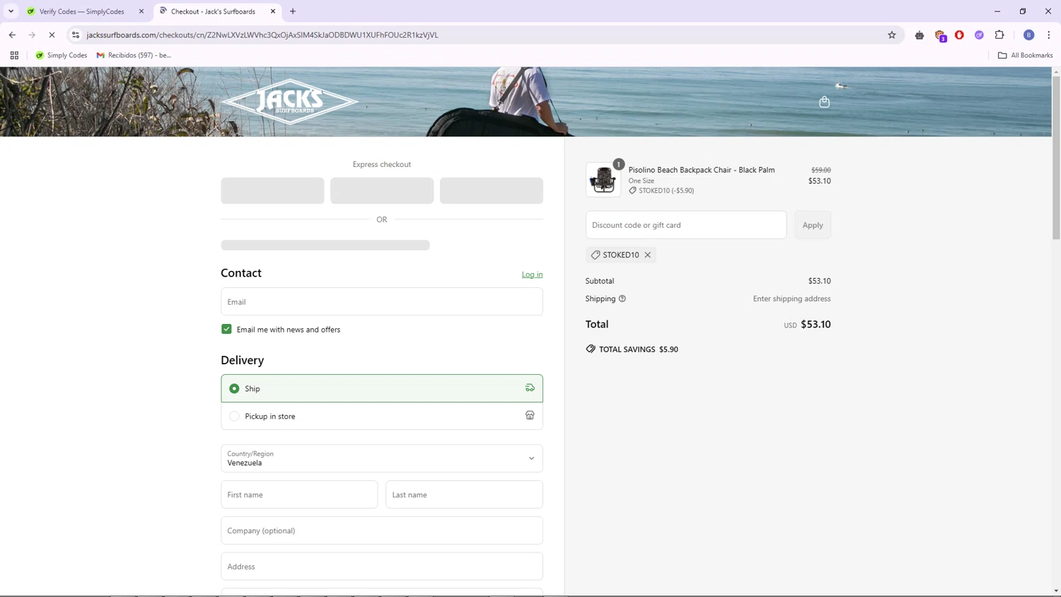View site information icon in address bar
Image resolution: width=1061 pixels, height=597 pixels.
76,35
